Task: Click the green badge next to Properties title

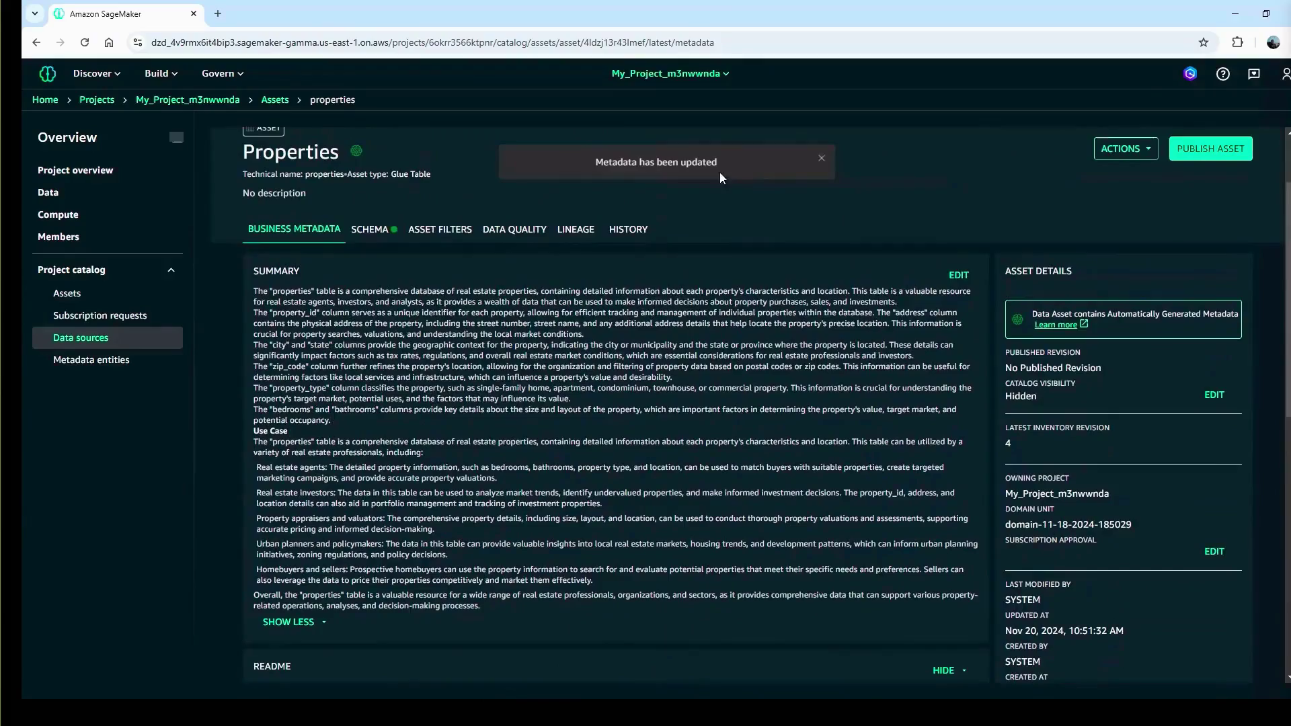Action: [356, 151]
